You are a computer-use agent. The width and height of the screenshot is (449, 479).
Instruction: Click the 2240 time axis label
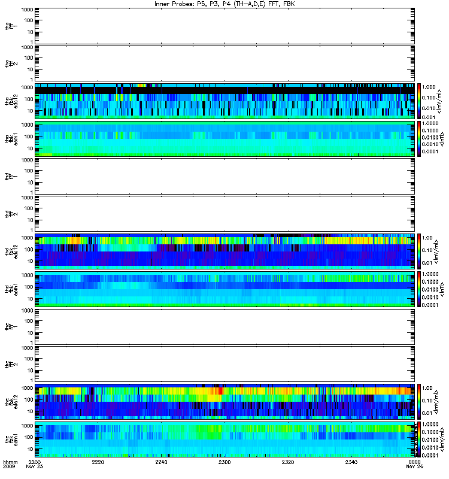(161, 462)
